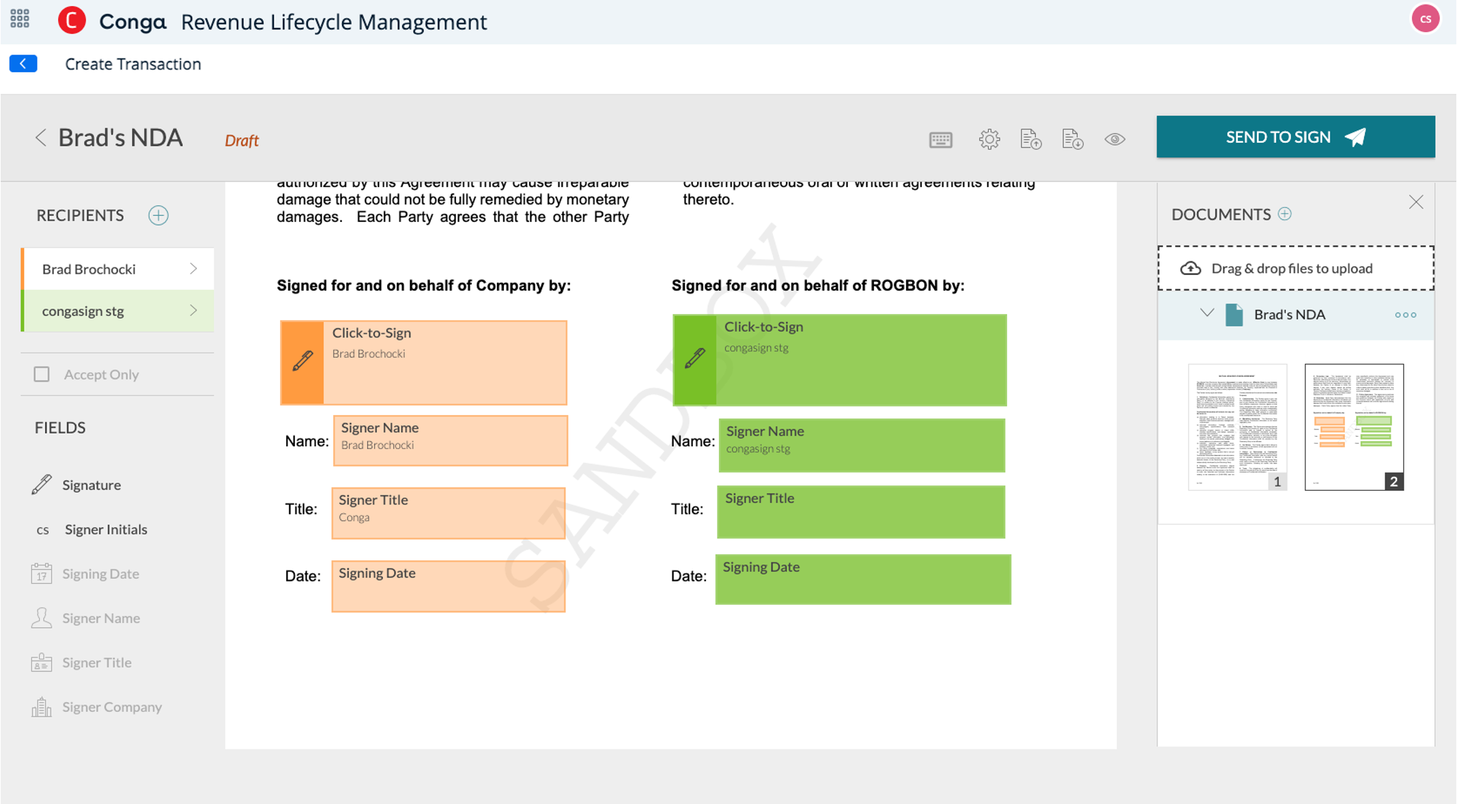Add a document via the plus icon
This screenshot has width=1457, height=804.
(x=1285, y=214)
